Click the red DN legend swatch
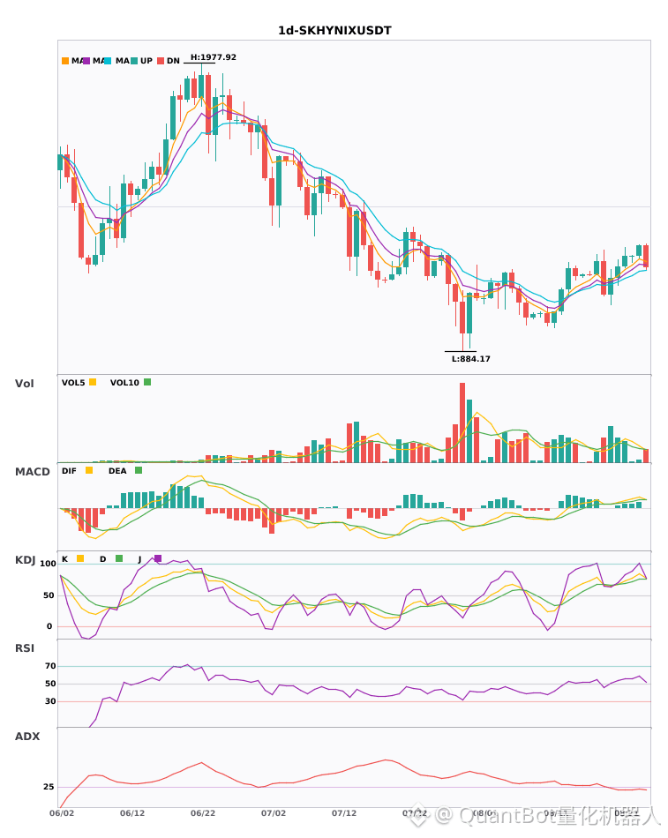This screenshot has height=838, width=668. pos(161,61)
